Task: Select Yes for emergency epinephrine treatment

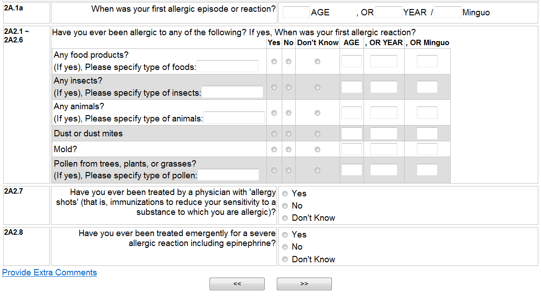Action: [x=285, y=235]
